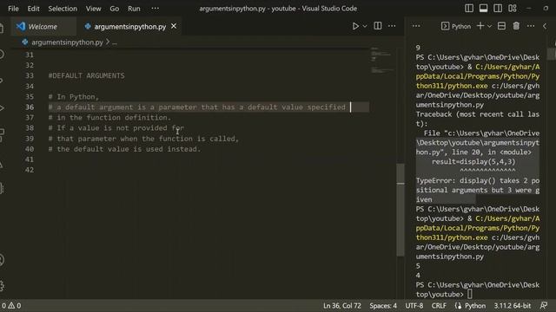
Task: Click line number 33 in the gutter
Action: point(30,75)
